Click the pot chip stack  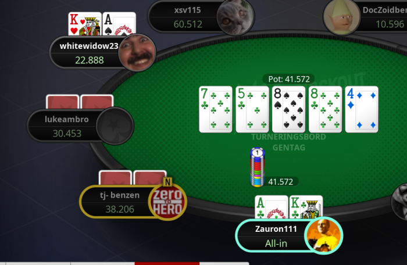(x=257, y=167)
